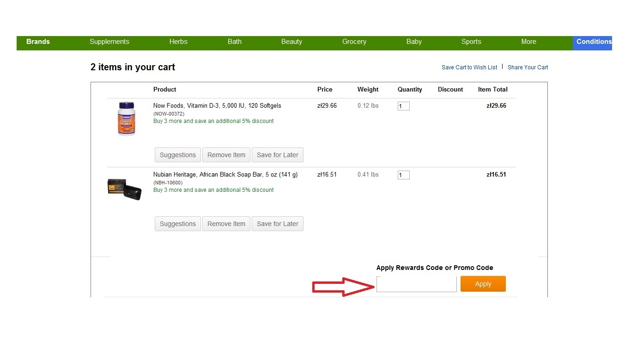
Task: Open the Supplements category
Action: pos(109,42)
